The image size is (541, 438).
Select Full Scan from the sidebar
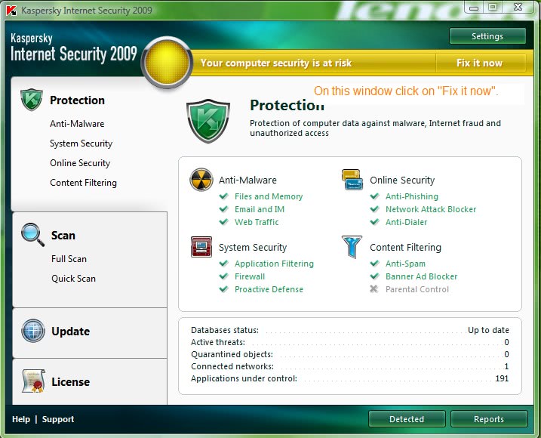pyautogui.click(x=69, y=259)
